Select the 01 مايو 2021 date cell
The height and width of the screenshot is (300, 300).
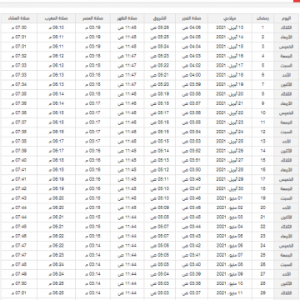[x=230, y=198]
